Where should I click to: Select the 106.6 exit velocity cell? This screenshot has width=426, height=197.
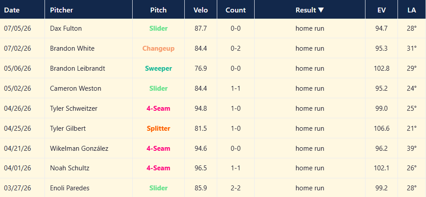pyautogui.click(x=381, y=129)
